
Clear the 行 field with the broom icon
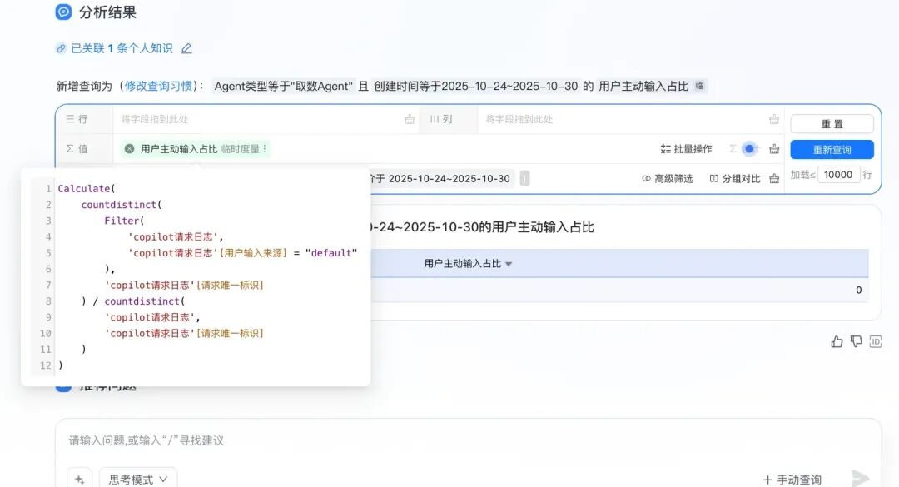[410, 119]
